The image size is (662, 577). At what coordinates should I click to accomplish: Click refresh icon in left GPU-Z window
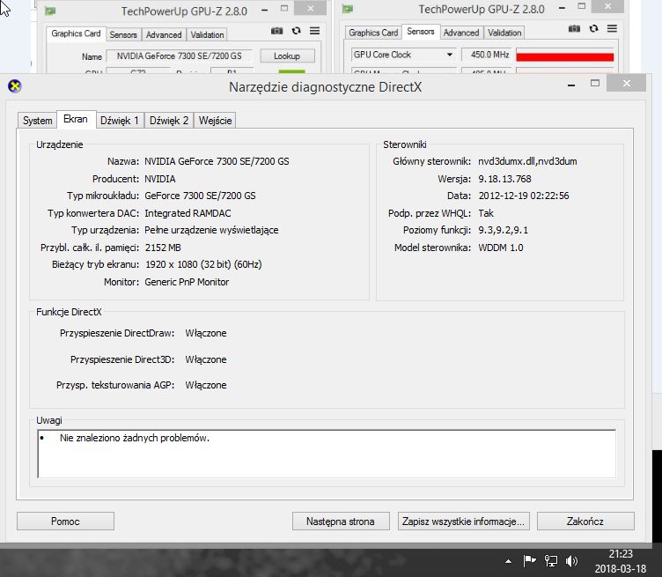click(x=297, y=31)
